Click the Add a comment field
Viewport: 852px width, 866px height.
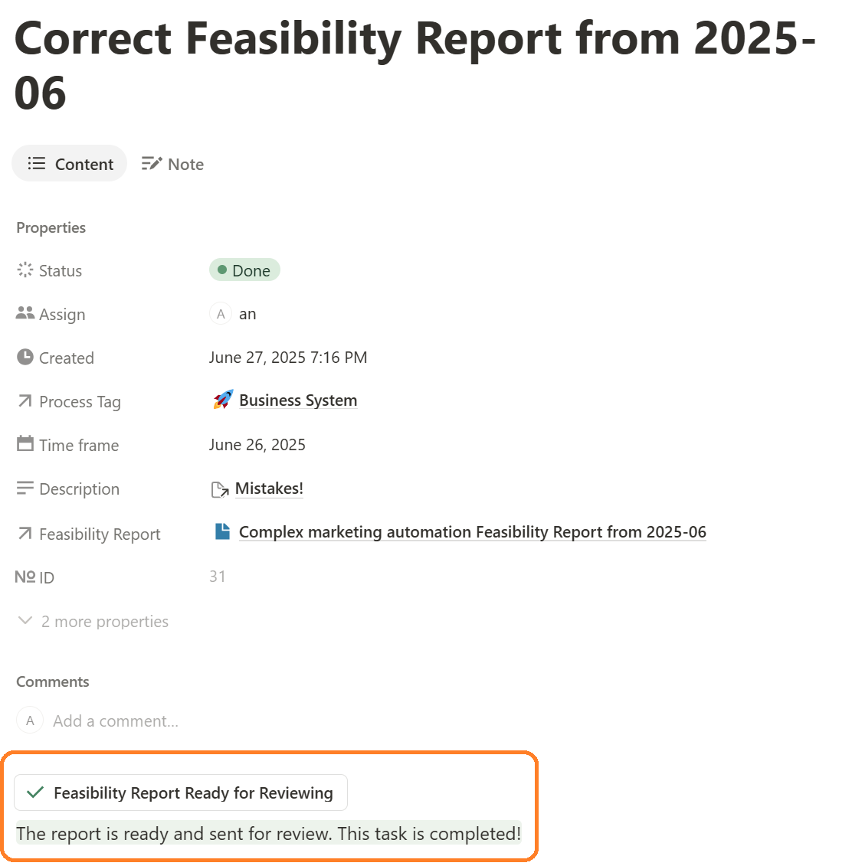click(x=116, y=721)
